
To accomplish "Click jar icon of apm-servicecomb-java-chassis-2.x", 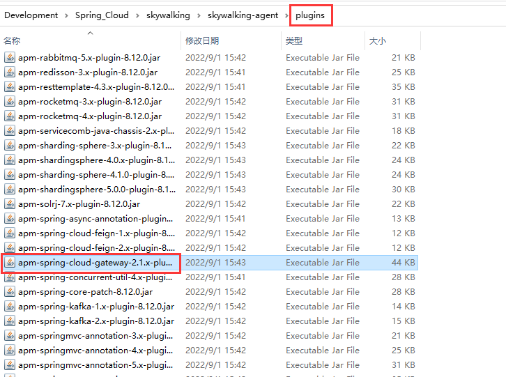I will coord(10,131).
